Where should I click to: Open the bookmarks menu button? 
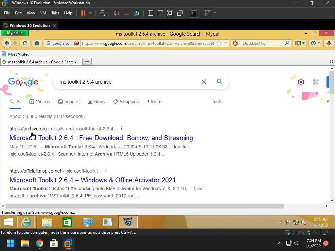pyautogui.click(x=300, y=43)
